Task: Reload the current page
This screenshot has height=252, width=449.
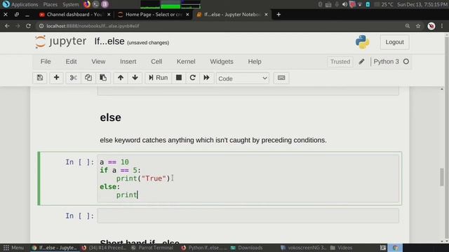Action: click(x=28, y=26)
